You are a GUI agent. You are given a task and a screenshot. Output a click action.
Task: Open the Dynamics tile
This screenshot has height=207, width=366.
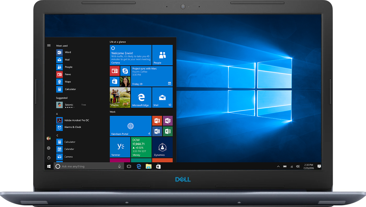(162, 147)
